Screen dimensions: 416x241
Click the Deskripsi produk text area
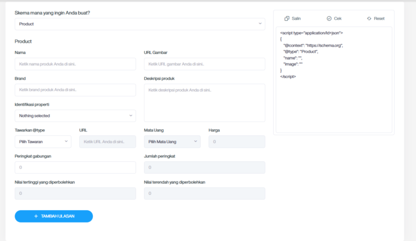click(x=205, y=103)
